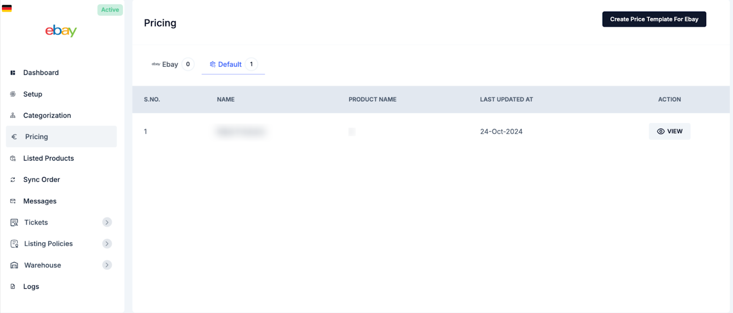
Task: Click the ACTION column header
Action: tap(670, 99)
